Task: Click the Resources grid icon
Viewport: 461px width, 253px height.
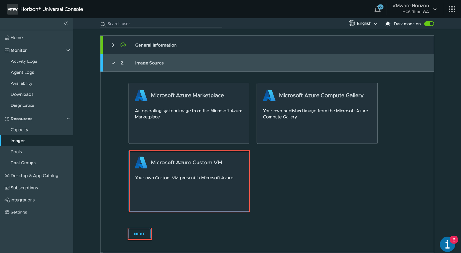Action: click(x=7, y=119)
